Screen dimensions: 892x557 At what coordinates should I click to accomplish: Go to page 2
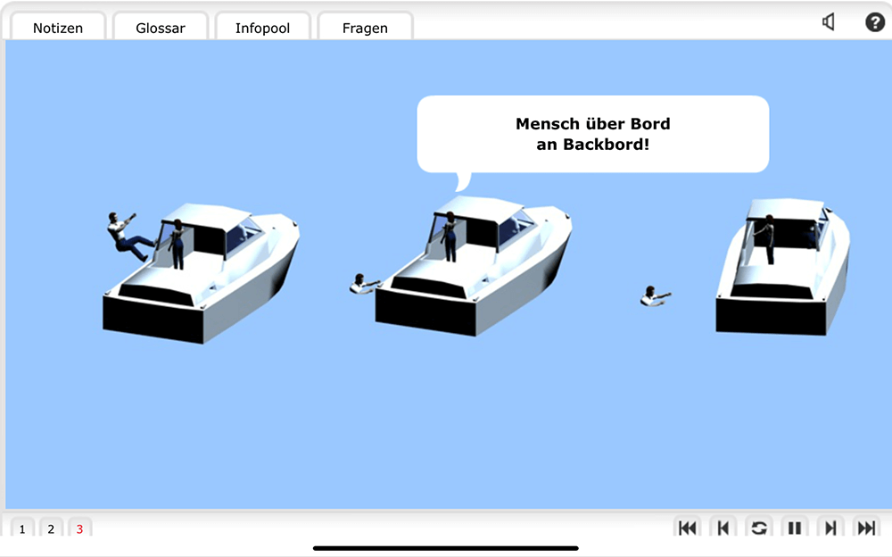(x=51, y=528)
